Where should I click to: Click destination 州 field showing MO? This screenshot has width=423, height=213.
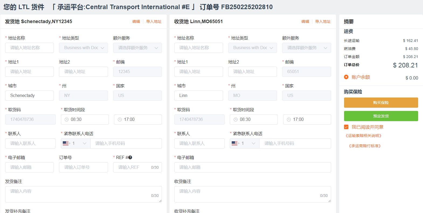click(x=252, y=96)
